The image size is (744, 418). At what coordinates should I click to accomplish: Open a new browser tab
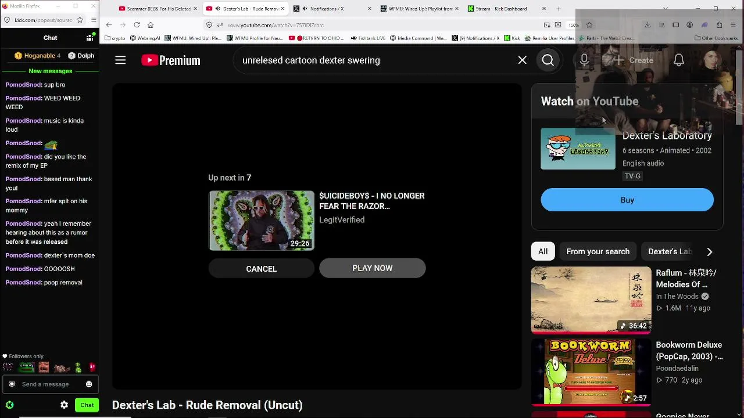click(x=559, y=9)
